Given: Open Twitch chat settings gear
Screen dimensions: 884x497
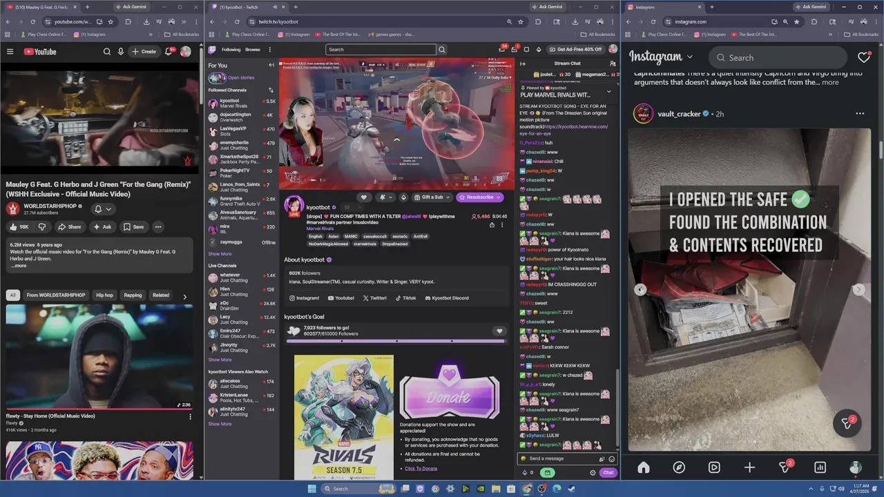Looking at the screenshot, I should pos(593,473).
